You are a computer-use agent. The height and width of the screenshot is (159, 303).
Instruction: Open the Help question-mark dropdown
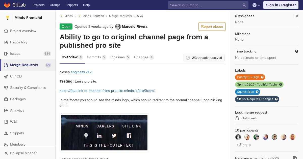[256, 5]
